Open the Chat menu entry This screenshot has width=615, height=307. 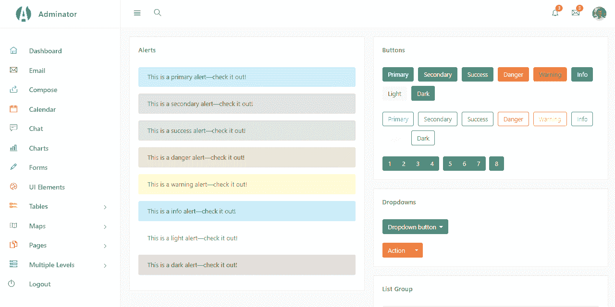(36, 129)
